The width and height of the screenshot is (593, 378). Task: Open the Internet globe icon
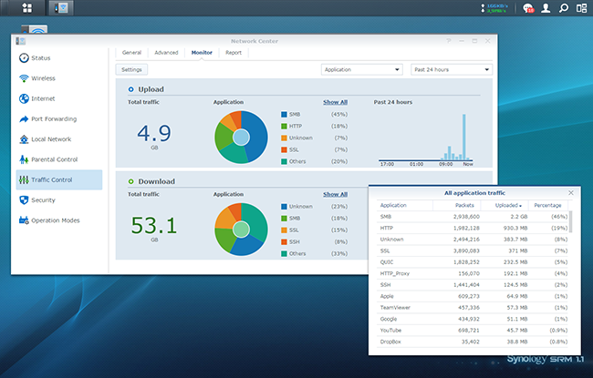(x=23, y=98)
